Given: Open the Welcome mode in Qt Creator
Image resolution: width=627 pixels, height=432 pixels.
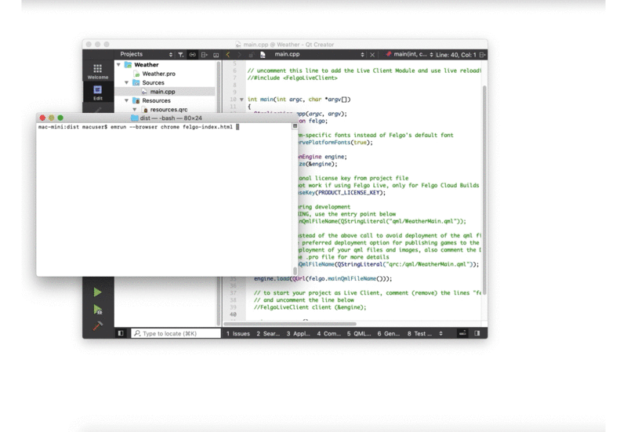Looking at the screenshot, I should (x=98, y=71).
